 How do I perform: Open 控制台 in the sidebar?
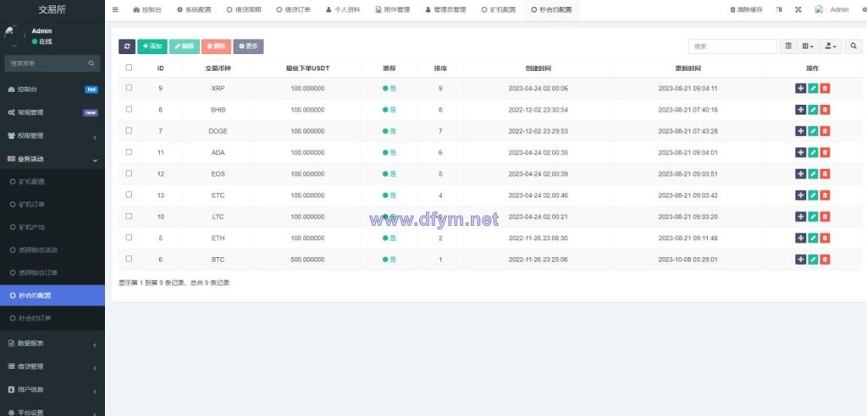coord(52,90)
